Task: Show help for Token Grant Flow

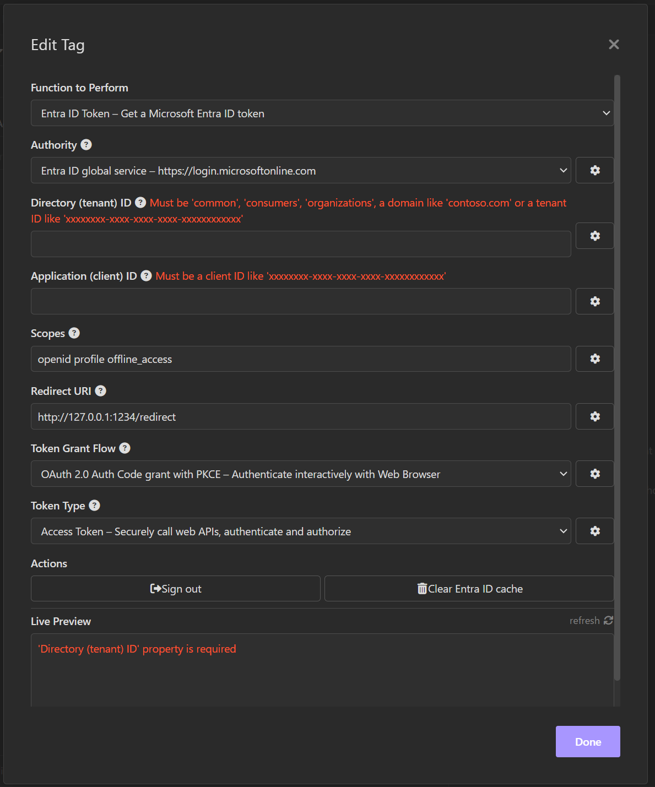Action: point(125,448)
